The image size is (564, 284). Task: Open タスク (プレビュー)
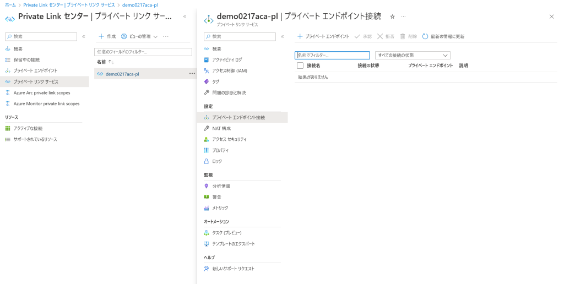coord(226,233)
